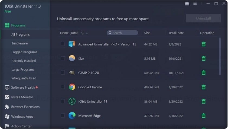Click trash icon for f.lux
The height and width of the screenshot is (129, 228).
(x=204, y=58)
